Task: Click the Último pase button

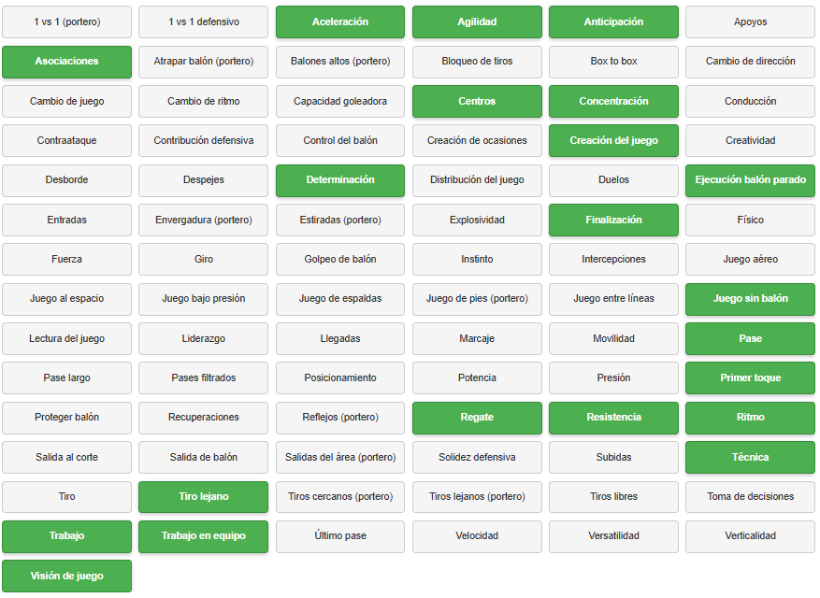Action: point(340,536)
